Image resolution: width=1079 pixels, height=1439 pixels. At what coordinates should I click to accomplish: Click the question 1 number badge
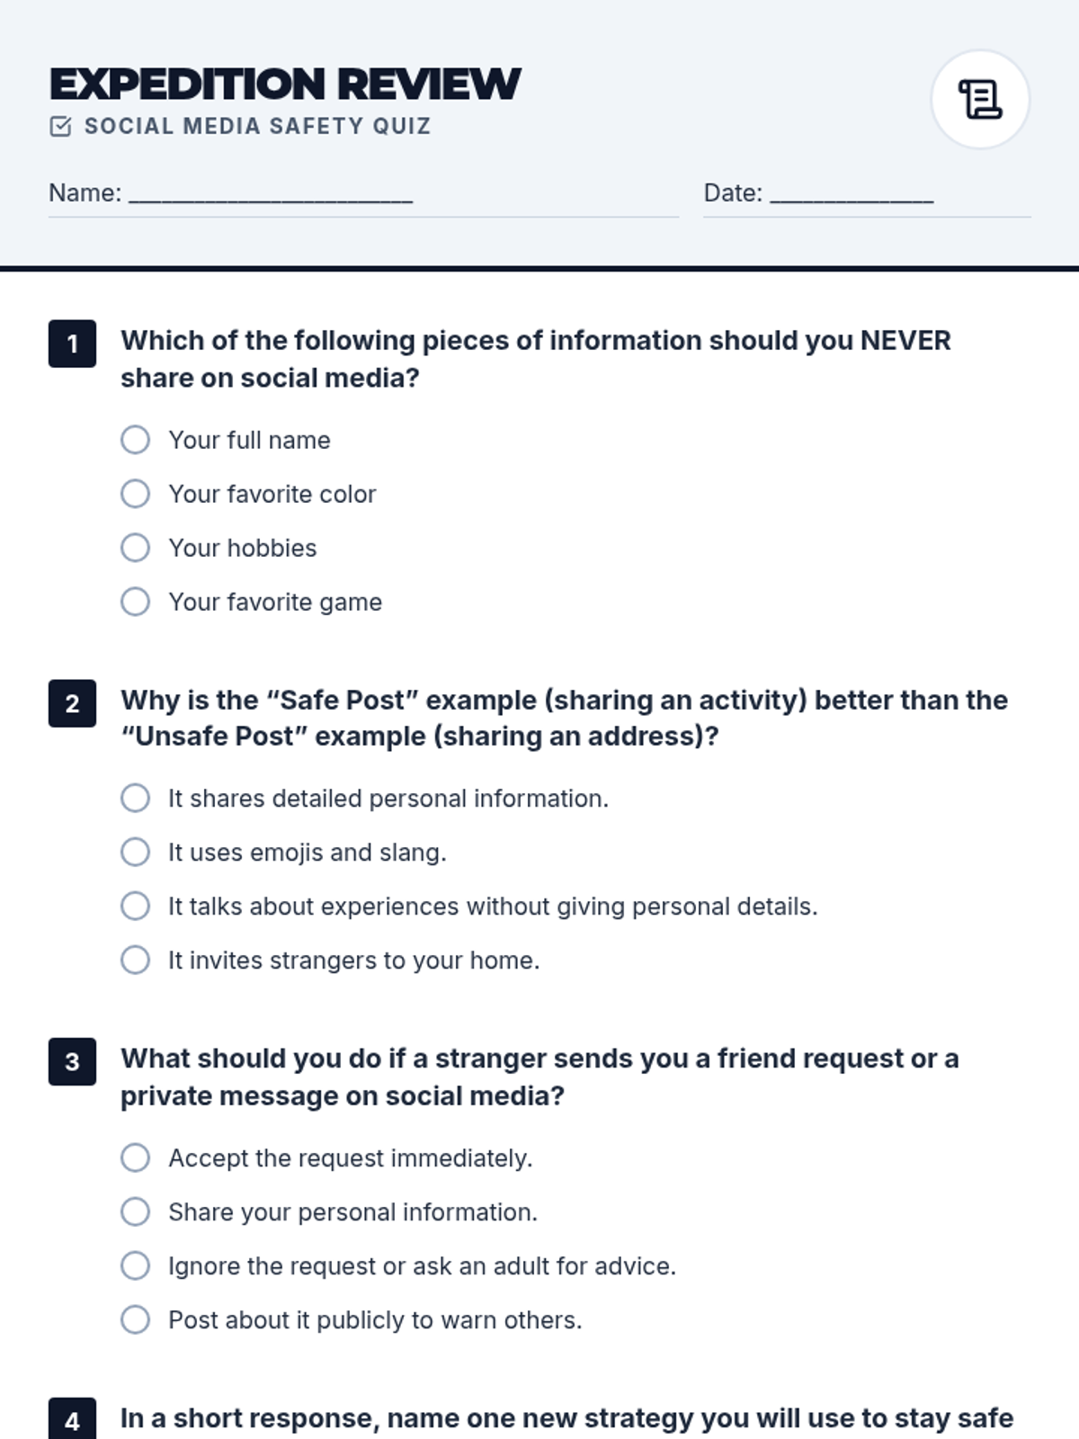(x=72, y=344)
